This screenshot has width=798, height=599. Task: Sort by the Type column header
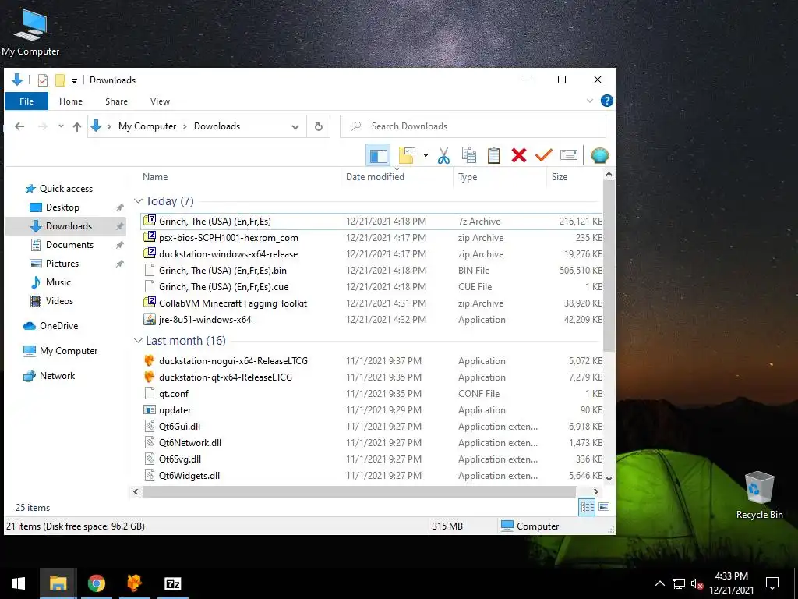(x=468, y=177)
